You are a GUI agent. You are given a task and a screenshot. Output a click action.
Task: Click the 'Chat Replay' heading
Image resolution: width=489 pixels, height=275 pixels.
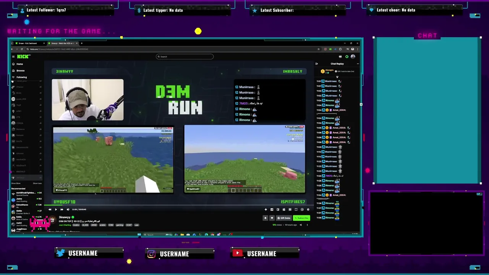pos(337,64)
